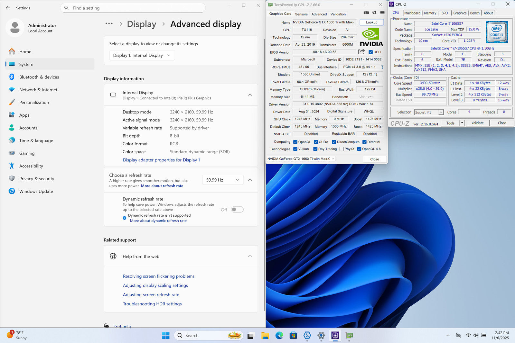Uncheck the UEFI checkbox in GPU-Z
Viewport: 515px width, 343px height.
[370, 52]
